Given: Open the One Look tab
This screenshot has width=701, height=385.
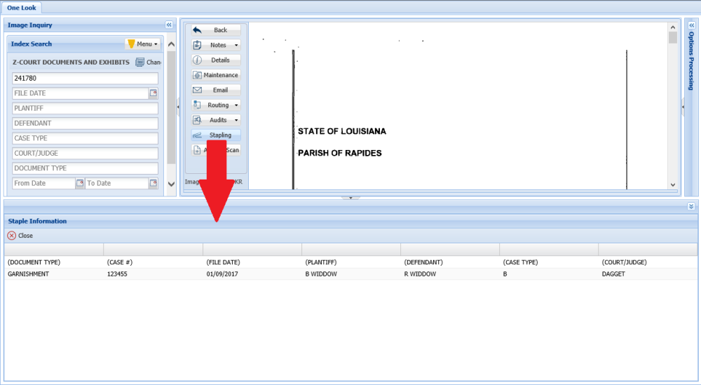Looking at the screenshot, I should click(x=22, y=8).
